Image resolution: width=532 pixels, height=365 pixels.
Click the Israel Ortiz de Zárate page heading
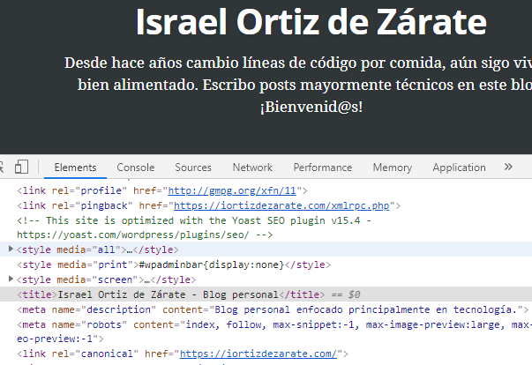pyautogui.click(x=311, y=23)
